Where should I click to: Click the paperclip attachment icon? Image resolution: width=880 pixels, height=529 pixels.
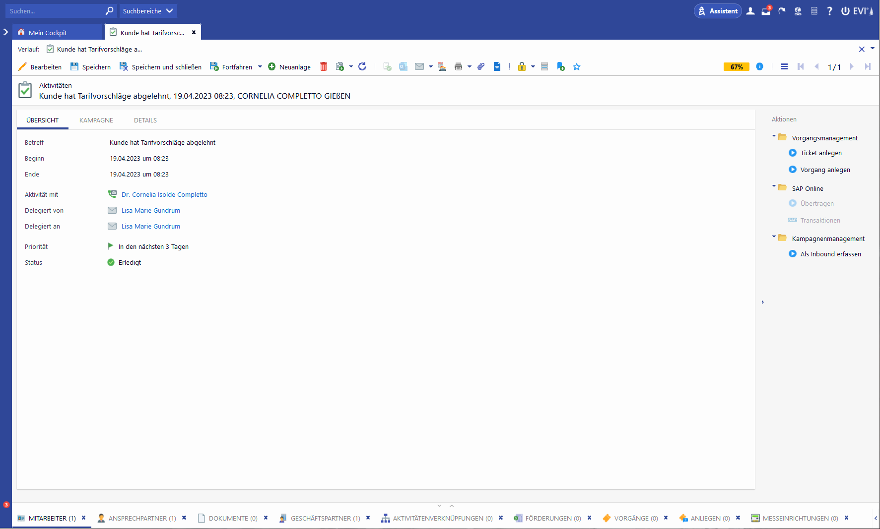pos(481,67)
